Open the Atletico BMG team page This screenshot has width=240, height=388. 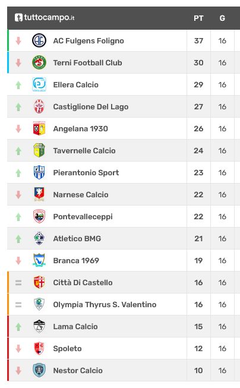pos(77,238)
